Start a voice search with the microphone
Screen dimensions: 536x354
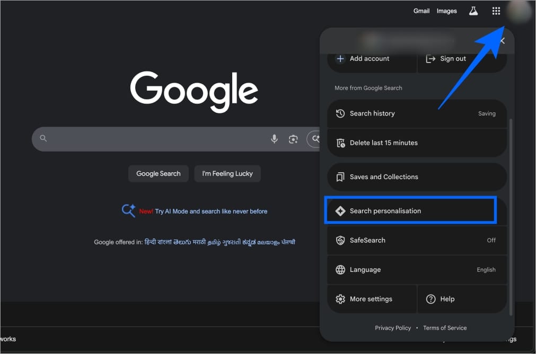(274, 139)
